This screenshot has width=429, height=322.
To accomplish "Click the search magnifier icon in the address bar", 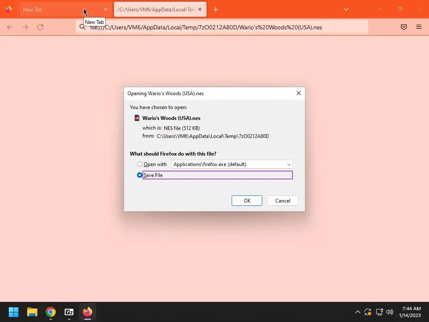I will 83,27.
